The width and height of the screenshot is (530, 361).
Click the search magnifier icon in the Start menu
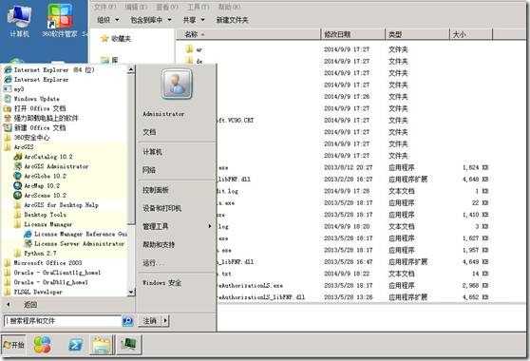[x=127, y=321]
